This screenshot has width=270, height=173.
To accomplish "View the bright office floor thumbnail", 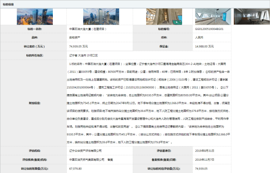I will pyautogui.click(x=213, y=17).
